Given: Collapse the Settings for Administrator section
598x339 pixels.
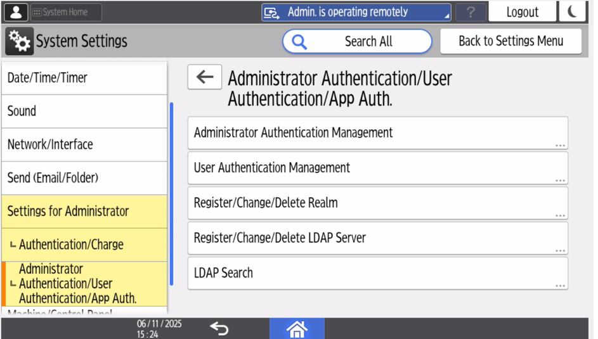Looking at the screenshot, I should [x=84, y=212].
